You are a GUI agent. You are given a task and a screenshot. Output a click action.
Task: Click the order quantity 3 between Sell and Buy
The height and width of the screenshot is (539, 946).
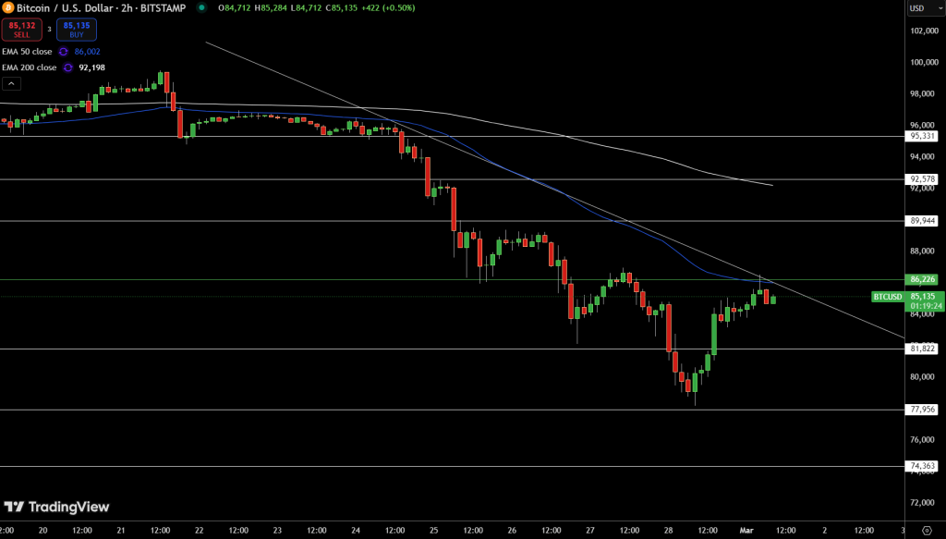click(50, 29)
